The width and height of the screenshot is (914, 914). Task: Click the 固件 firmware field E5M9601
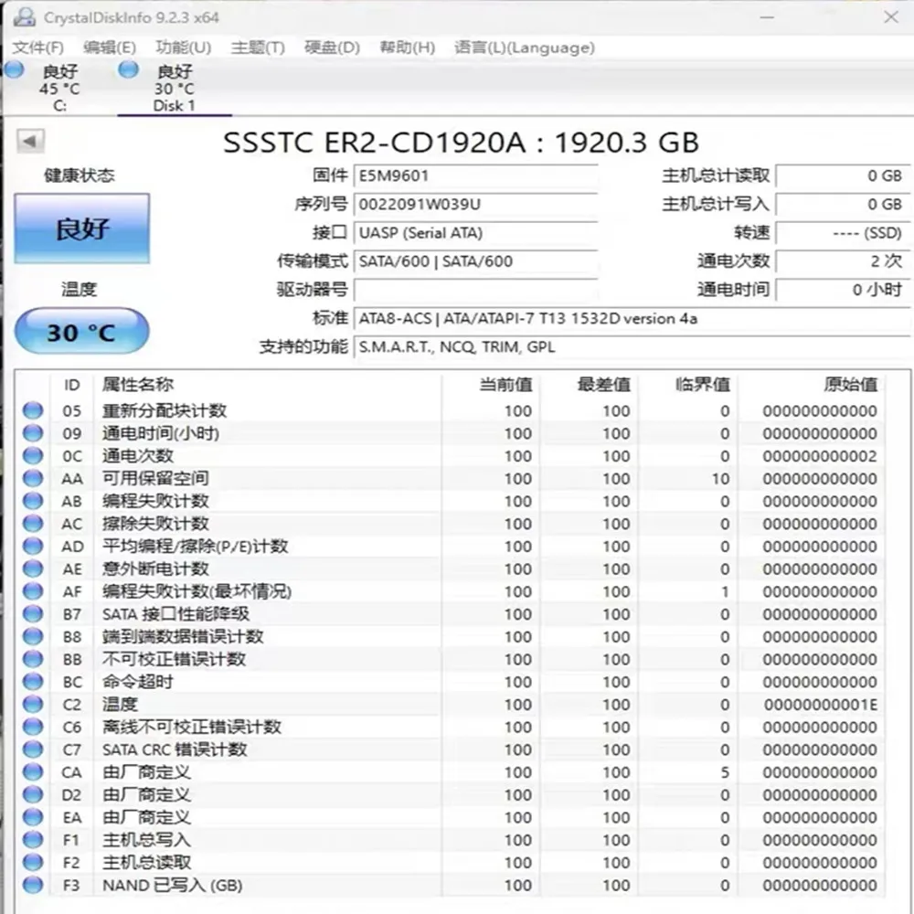(475, 175)
